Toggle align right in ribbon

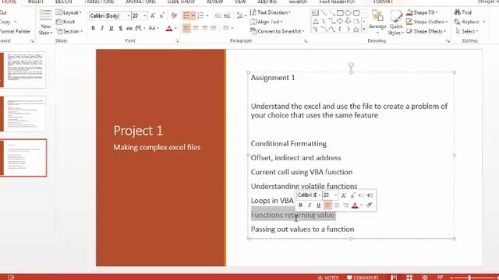(204, 28)
